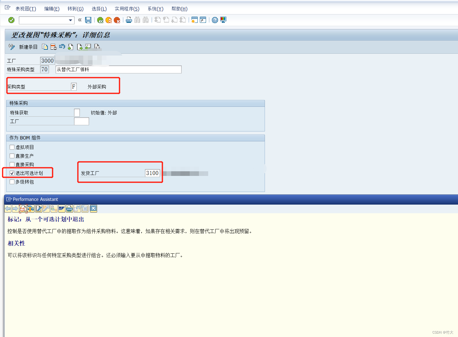Open Help via the question mark icon
This screenshot has width=458, height=337.
coord(214,20)
